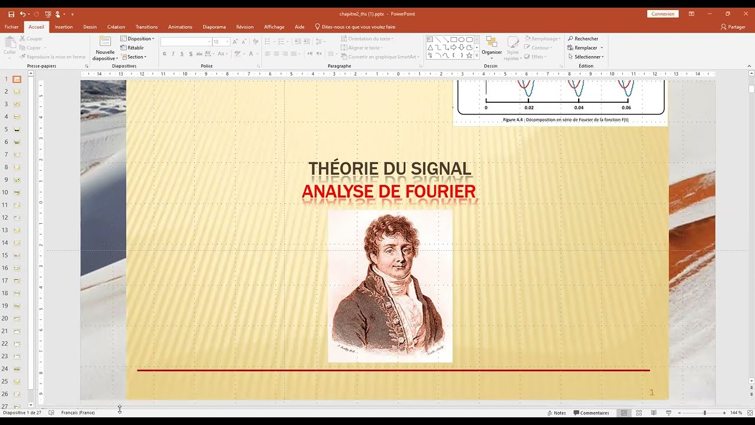The height and width of the screenshot is (425, 755).
Task: Open the Section dropdown
Action: tap(133, 57)
